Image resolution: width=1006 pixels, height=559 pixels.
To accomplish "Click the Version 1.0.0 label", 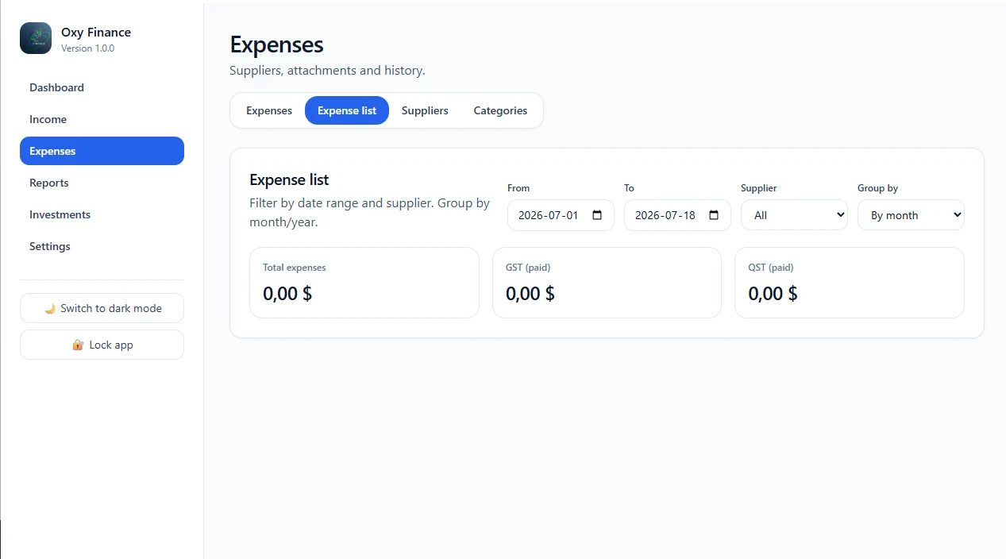I will (87, 48).
